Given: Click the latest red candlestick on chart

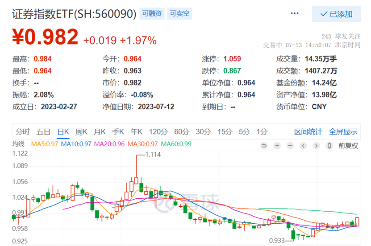Looking at the screenshot, I should tap(357, 221).
